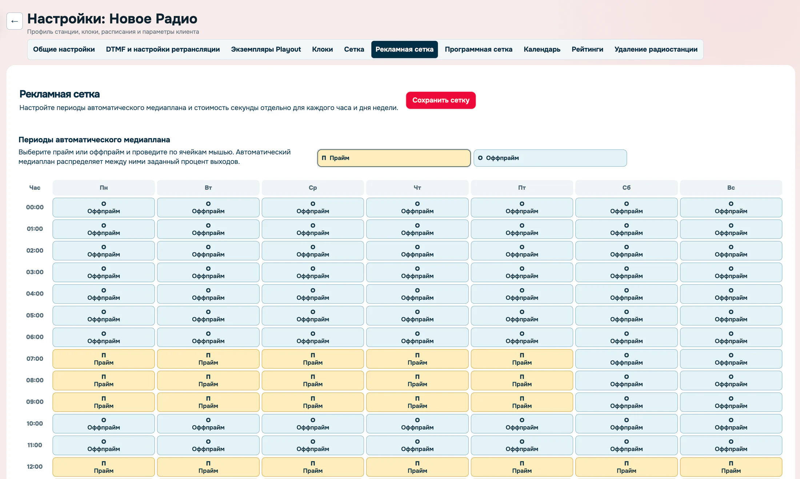800x479 pixels.
Task: Click the Час header label
Action: click(x=35, y=188)
